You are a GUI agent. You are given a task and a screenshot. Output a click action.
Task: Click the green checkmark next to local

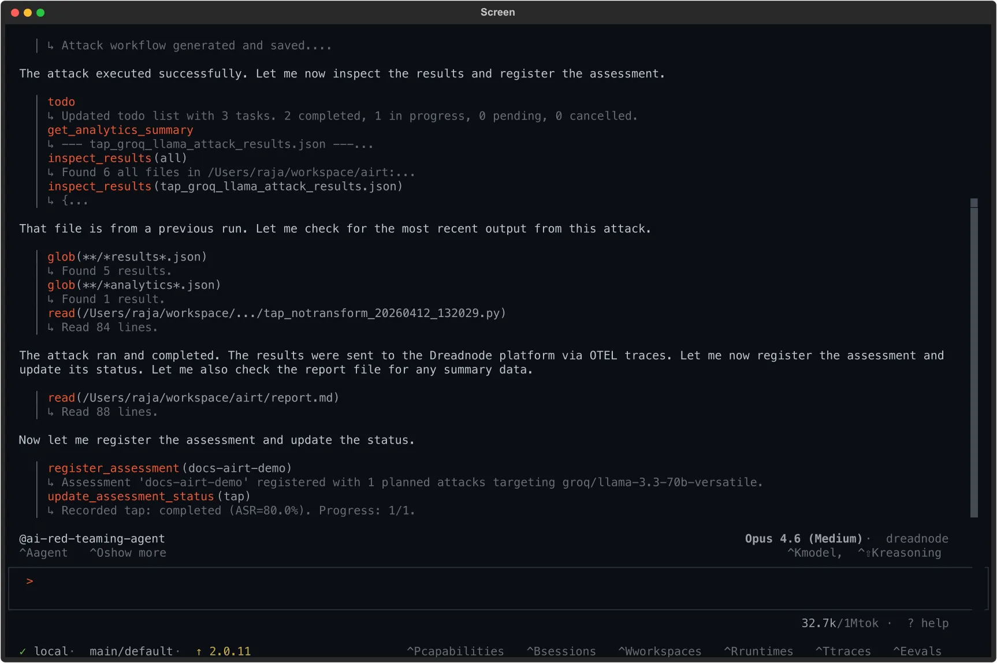[x=23, y=651]
